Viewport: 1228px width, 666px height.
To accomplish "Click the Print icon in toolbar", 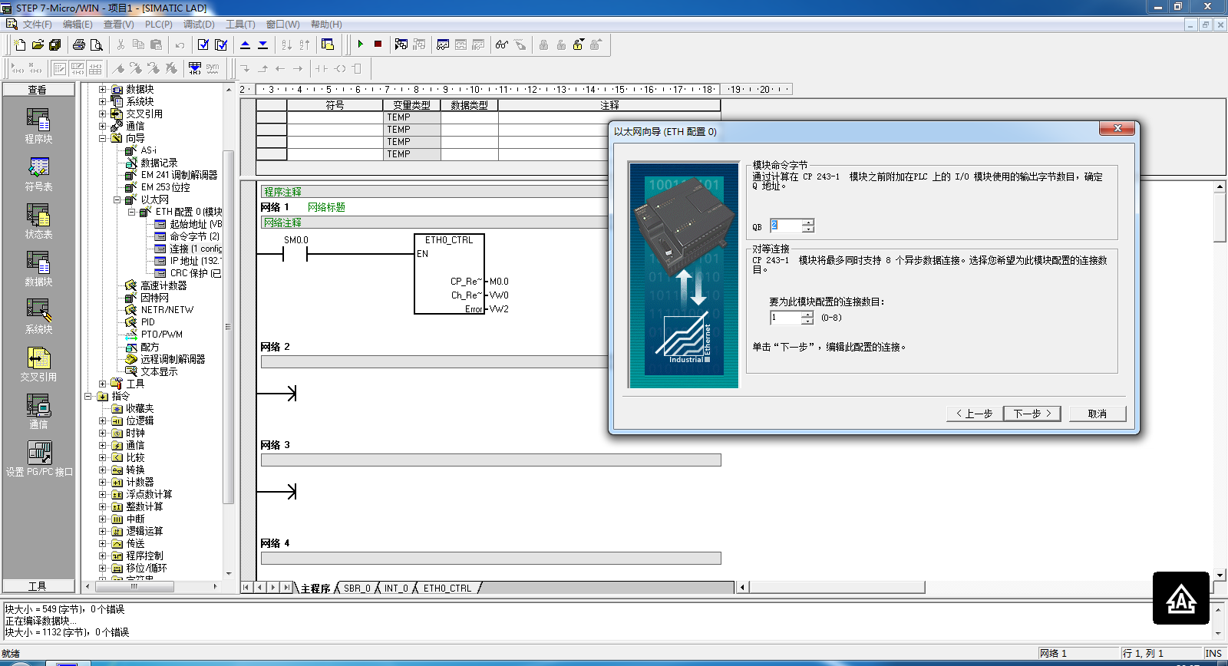I will [78, 45].
